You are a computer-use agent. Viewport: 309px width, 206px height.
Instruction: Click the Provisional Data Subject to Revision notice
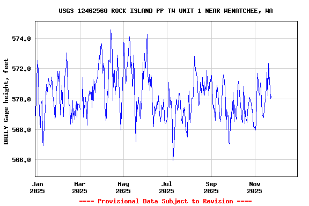tap(165, 201)
